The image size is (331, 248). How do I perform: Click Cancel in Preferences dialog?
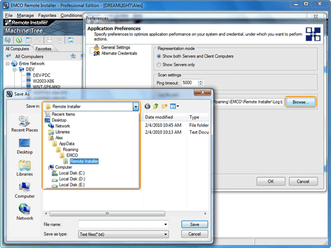(303, 182)
